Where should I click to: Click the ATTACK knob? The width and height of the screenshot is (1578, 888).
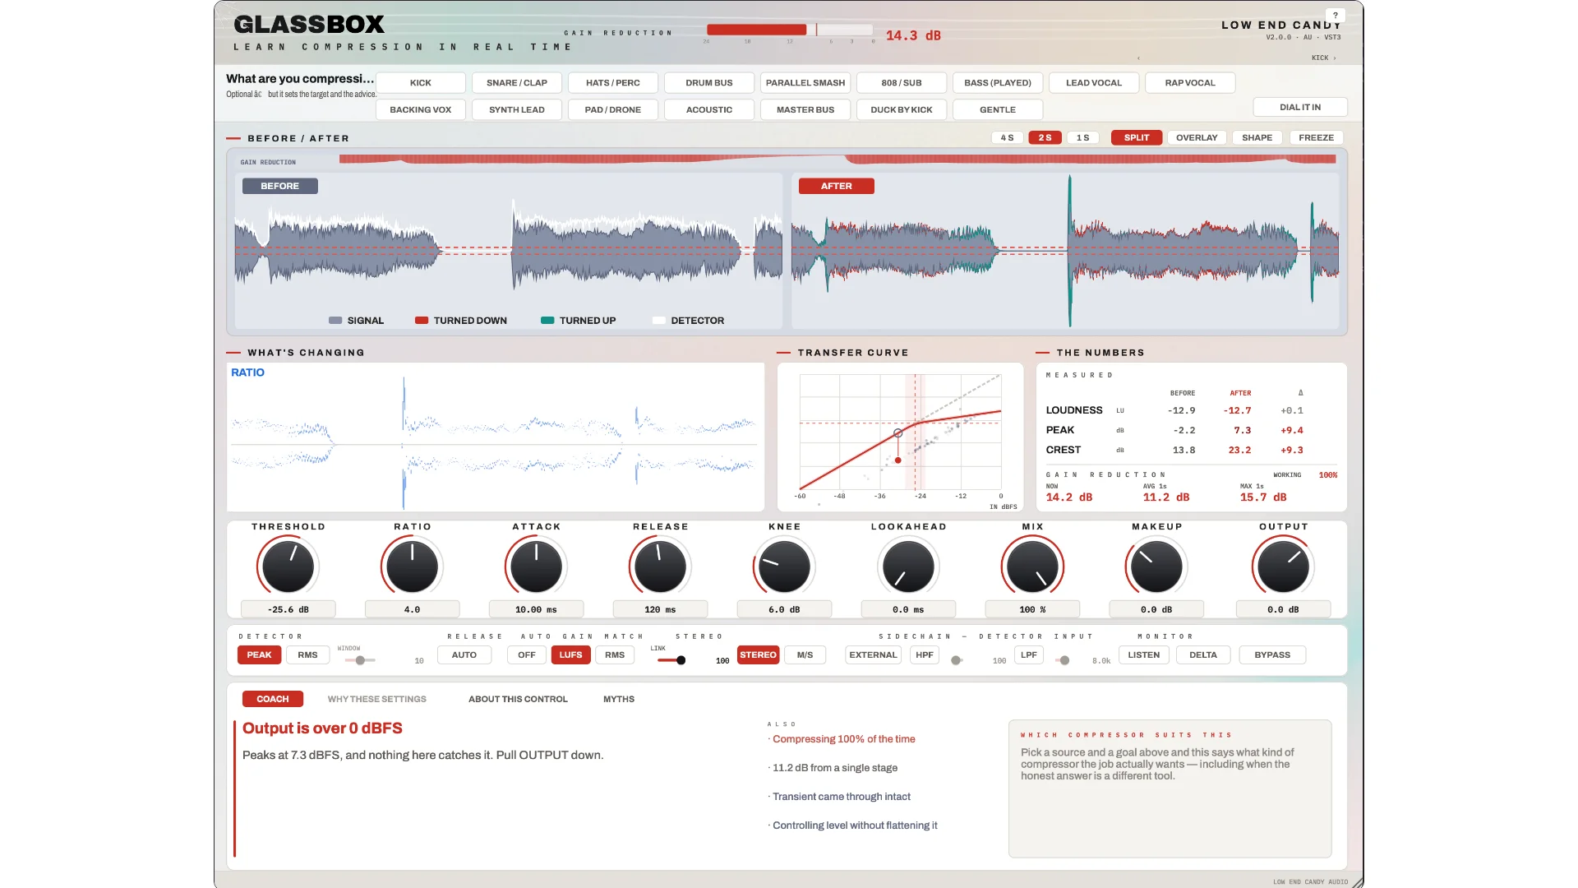coord(537,567)
